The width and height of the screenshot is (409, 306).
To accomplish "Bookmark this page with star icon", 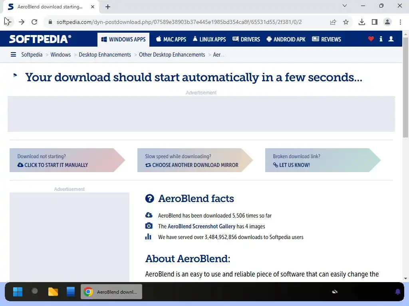I will [346, 22].
